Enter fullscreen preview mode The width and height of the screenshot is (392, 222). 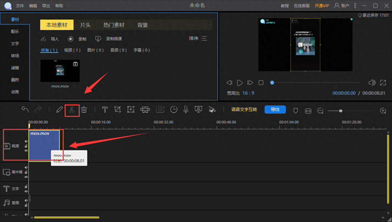tap(383, 83)
